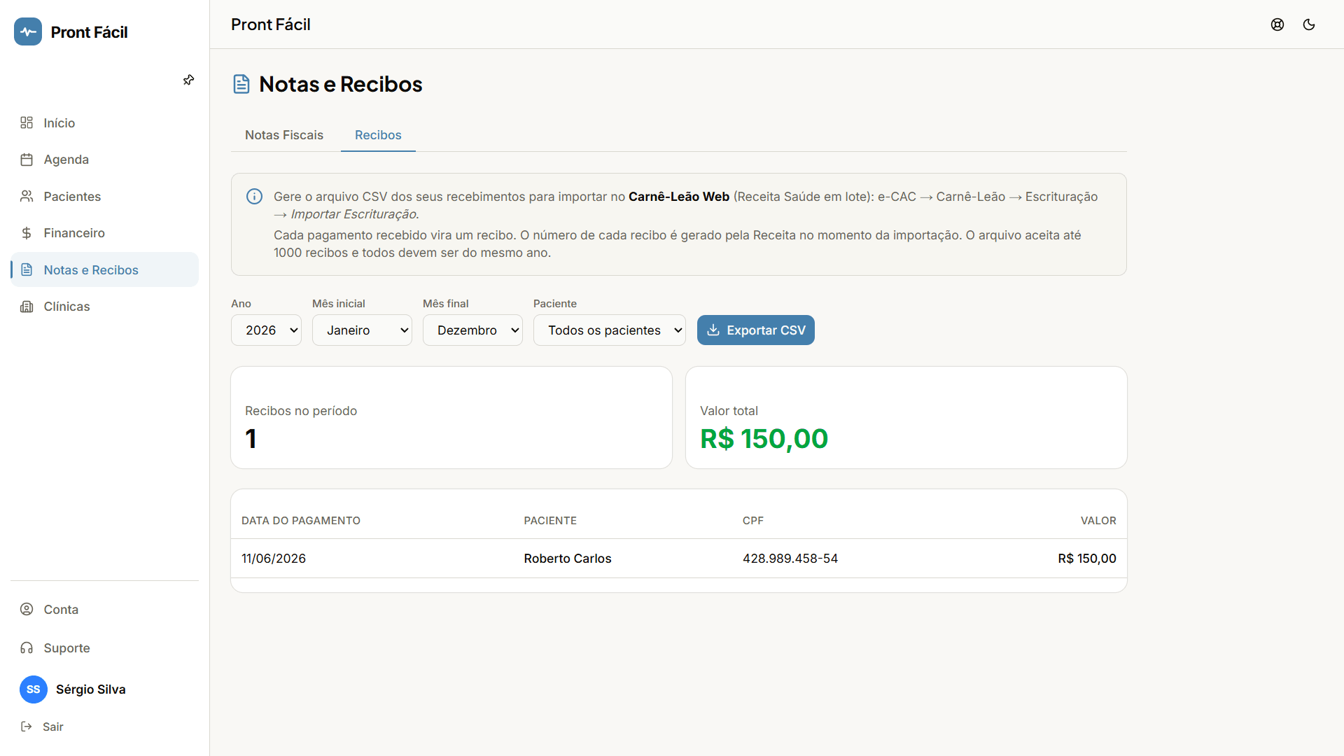Click the Exportar CSV button
The image size is (1344, 756).
(x=756, y=330)
